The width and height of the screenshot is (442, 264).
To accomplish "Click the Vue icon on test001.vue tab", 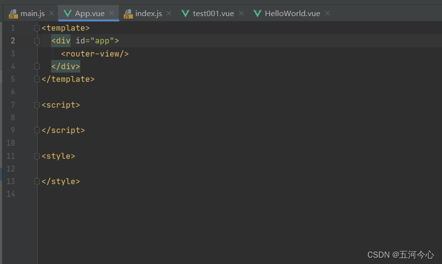I will pos(185,13).
